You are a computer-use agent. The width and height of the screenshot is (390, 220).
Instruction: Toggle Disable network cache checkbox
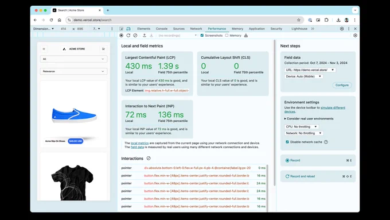click(287, 142)
